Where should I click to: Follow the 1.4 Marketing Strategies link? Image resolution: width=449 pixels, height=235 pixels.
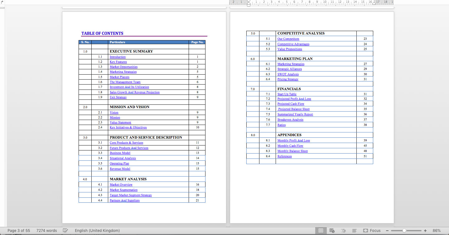[123, 72]
